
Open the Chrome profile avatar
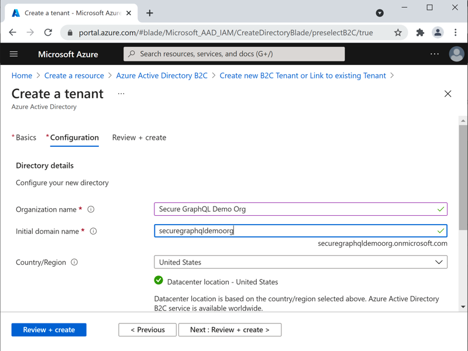438,32
